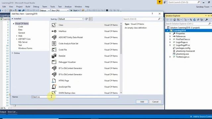Image resolution: width=212 pixels, height=119 pixels.
Task: Switch template list to medium icons view
Action: click(x=90, y=19)
